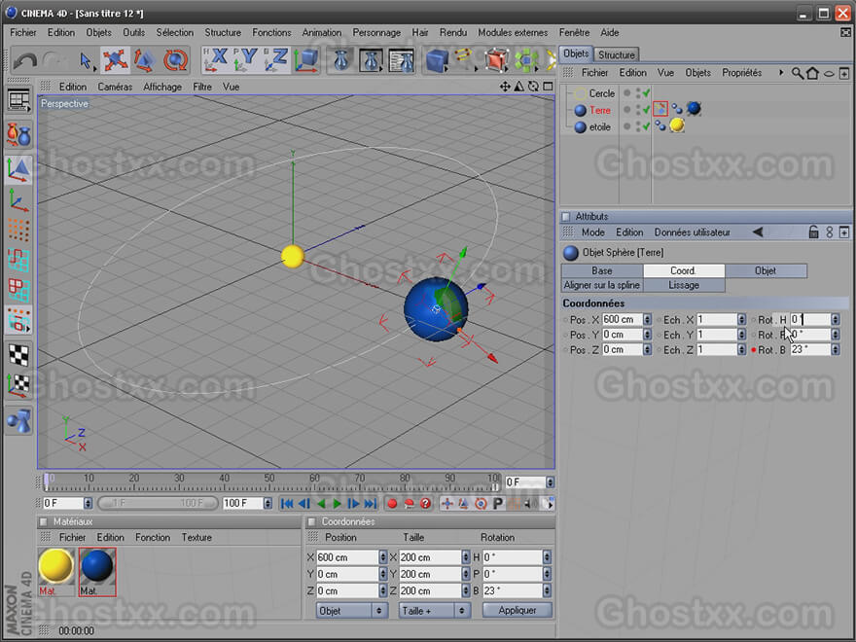Switch to polygons mode
The height and width of the screenshot is (642, 856).
[18, 289]
